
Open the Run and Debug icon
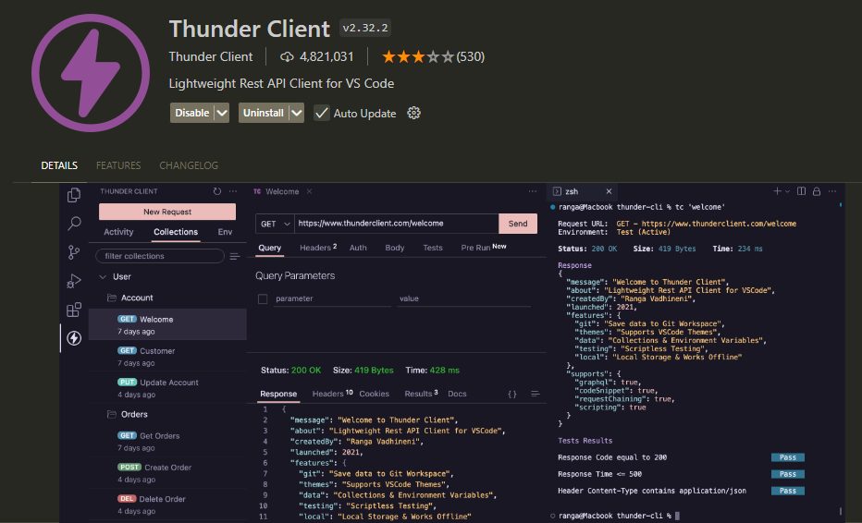74,281
